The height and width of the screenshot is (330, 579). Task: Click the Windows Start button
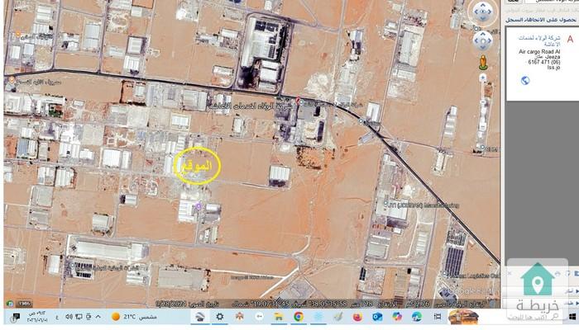click(x=572, y=317)
